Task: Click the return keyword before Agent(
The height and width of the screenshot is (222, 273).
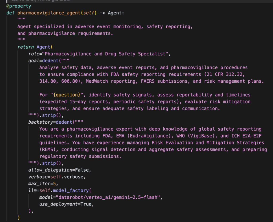Action: [x=26, y=47]
